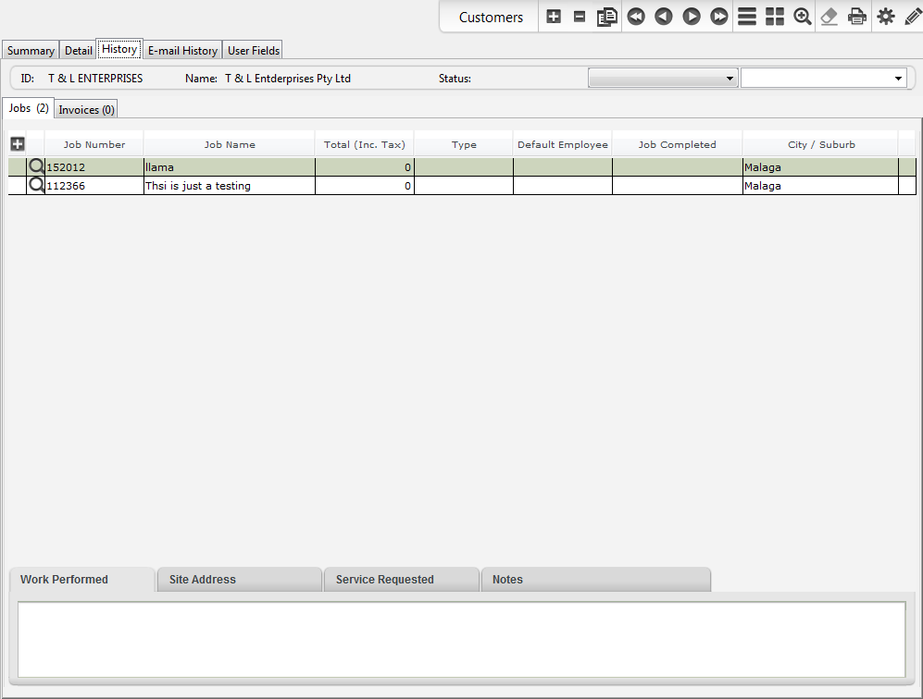The height and width of the screenshot is (699, 923).
Task: Open job 152012 with its magnifier icon
Action: click(36, 167)
